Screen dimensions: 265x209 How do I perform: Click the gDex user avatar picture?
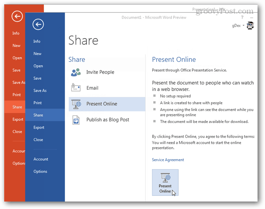point(250,26)
